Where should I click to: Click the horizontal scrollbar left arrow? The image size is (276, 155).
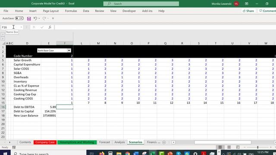(173, 143)
